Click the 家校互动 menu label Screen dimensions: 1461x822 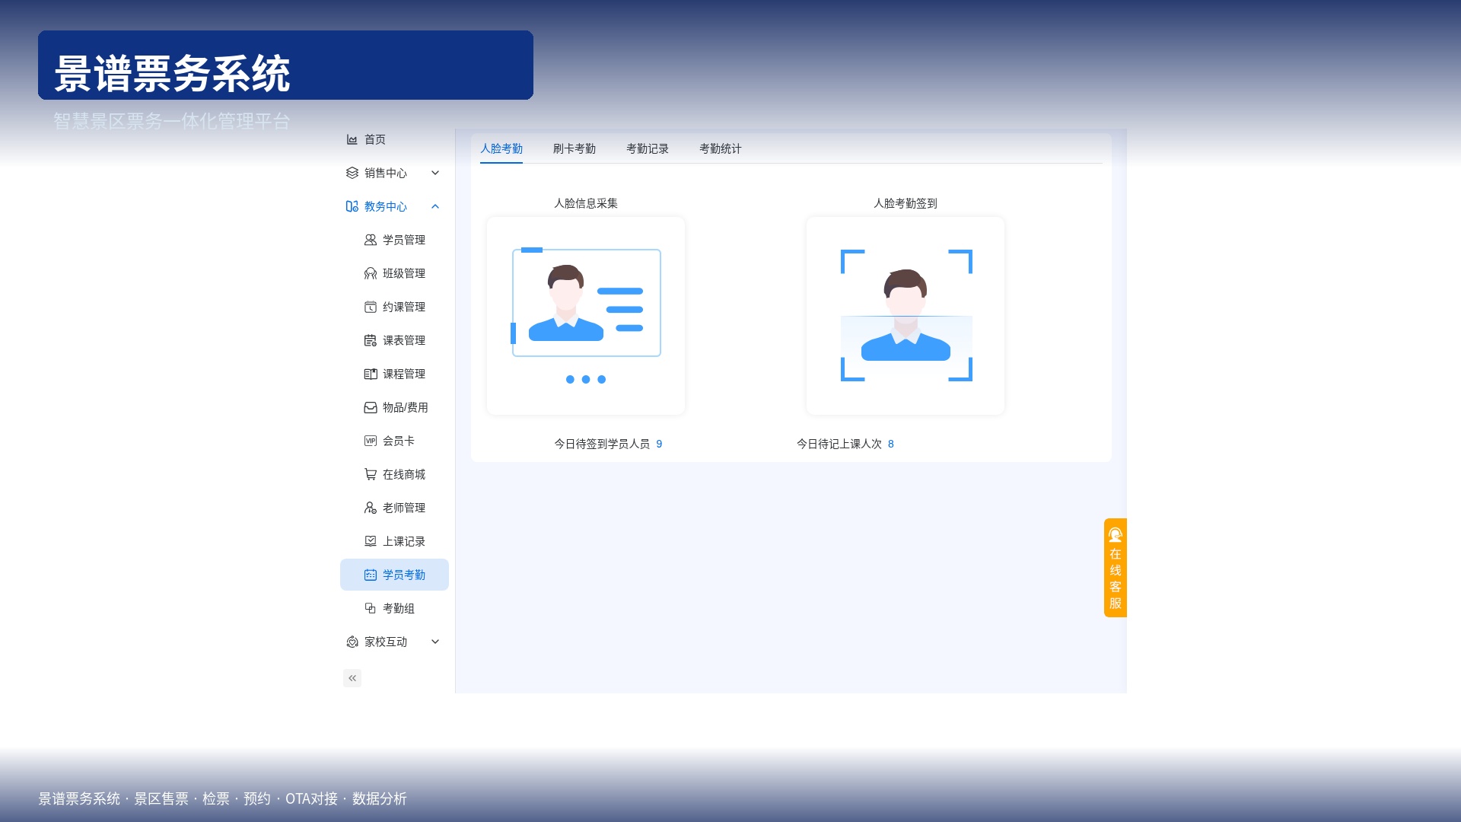tap(385, 642)
